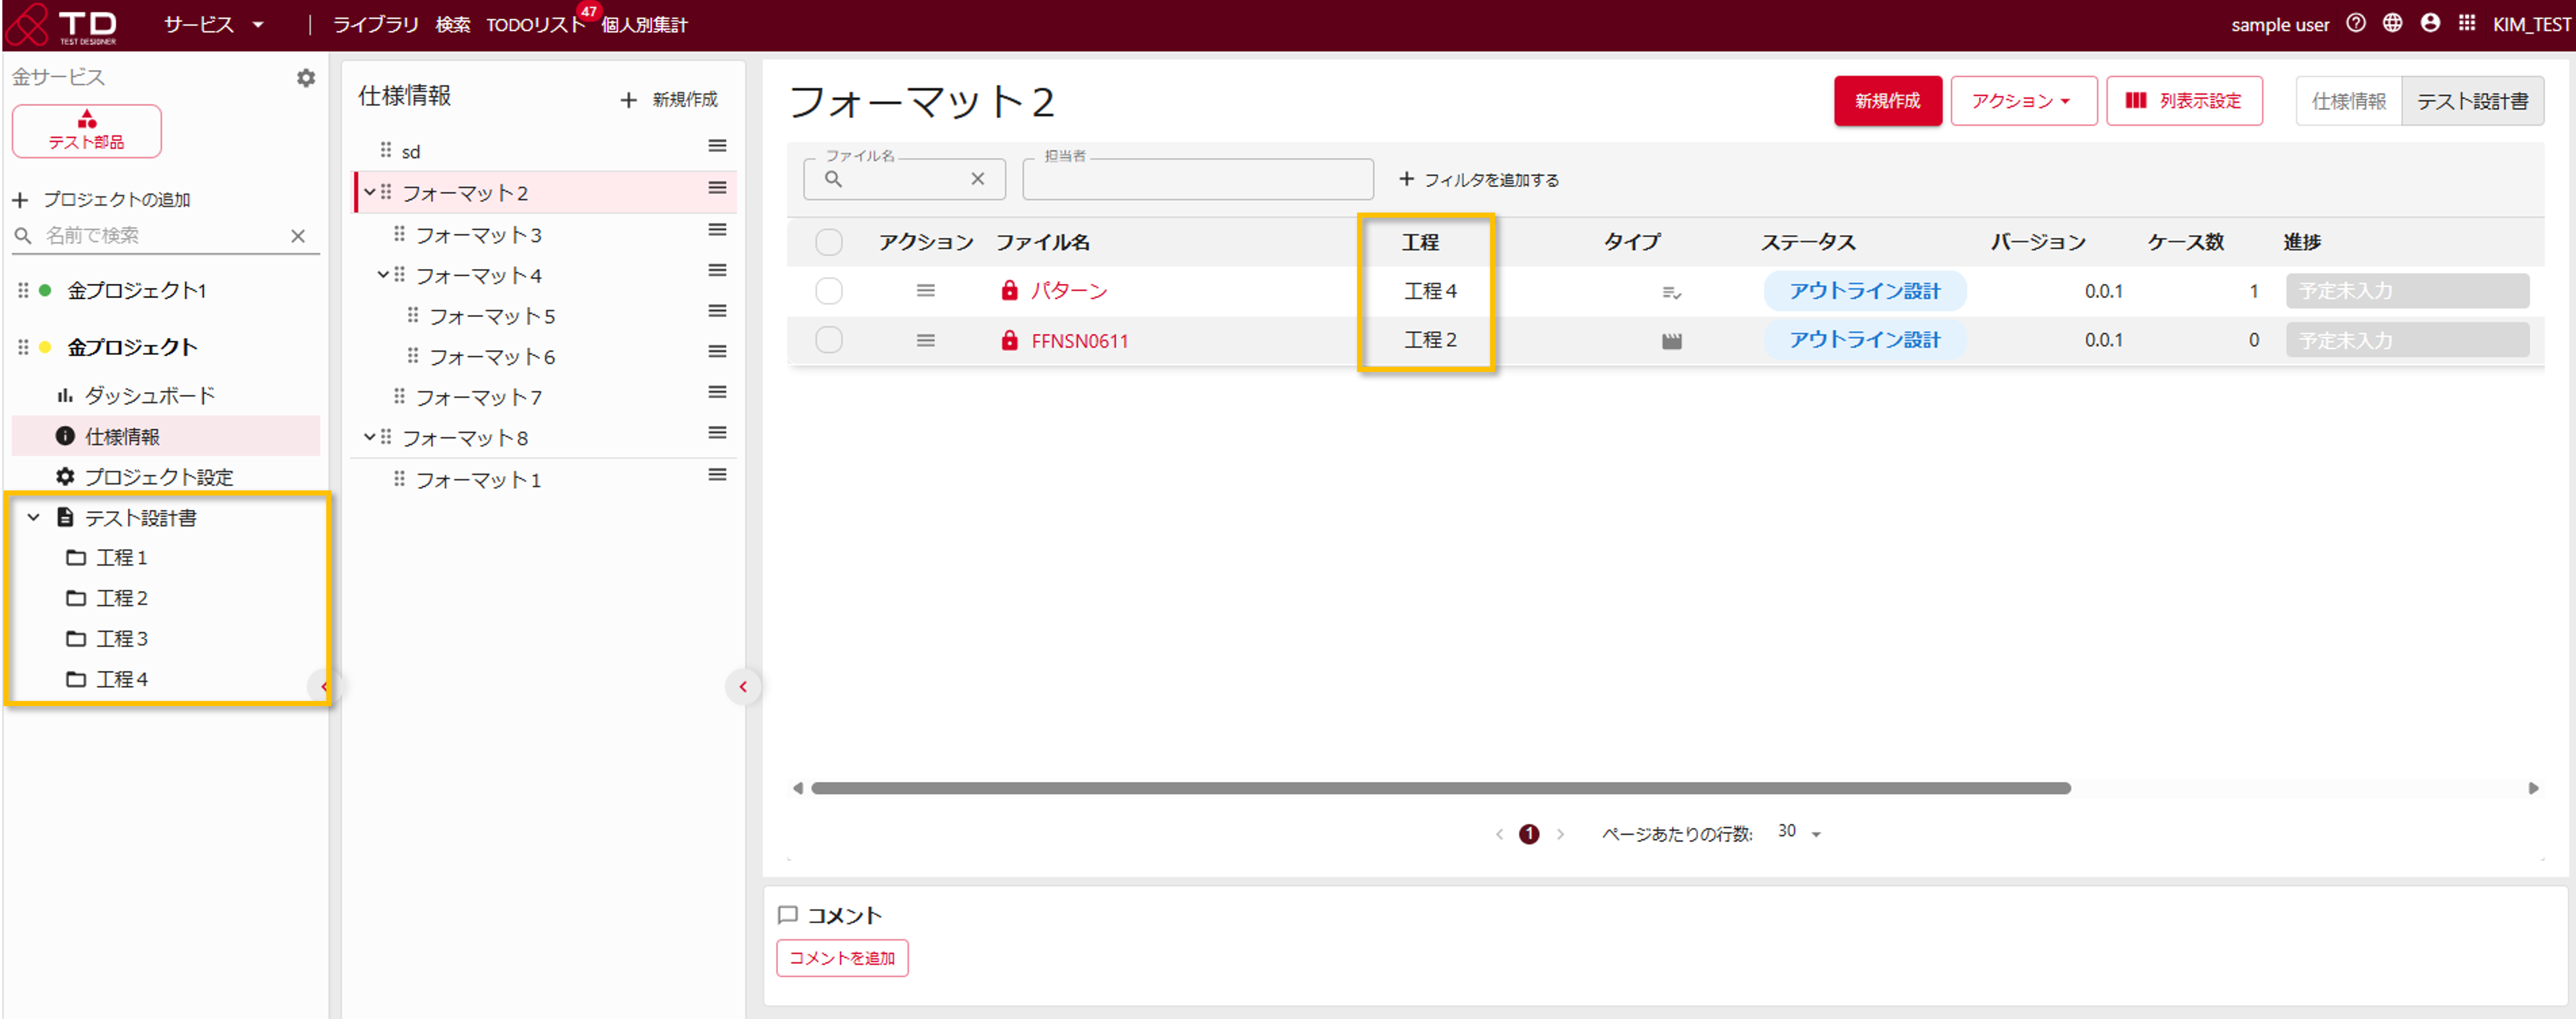Viewport: 2576px width, 1019px height.
Task: Clear the ファイル名 filter field
Action: [x=978, y=179]
